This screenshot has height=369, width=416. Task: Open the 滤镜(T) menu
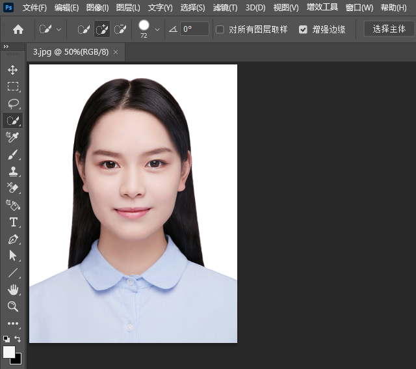pos(225,8)
